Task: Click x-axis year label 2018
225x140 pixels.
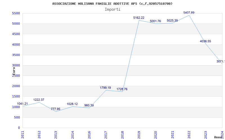Action: 122,135
